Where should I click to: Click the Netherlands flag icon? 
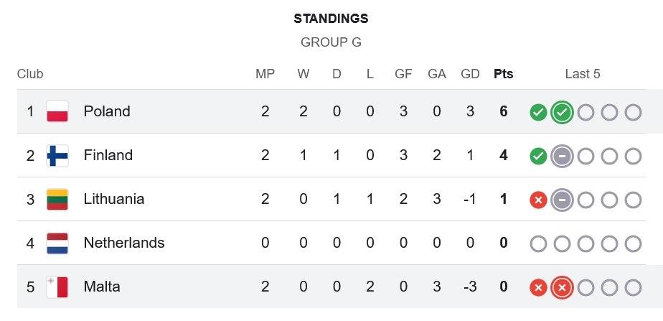[57, 243]
